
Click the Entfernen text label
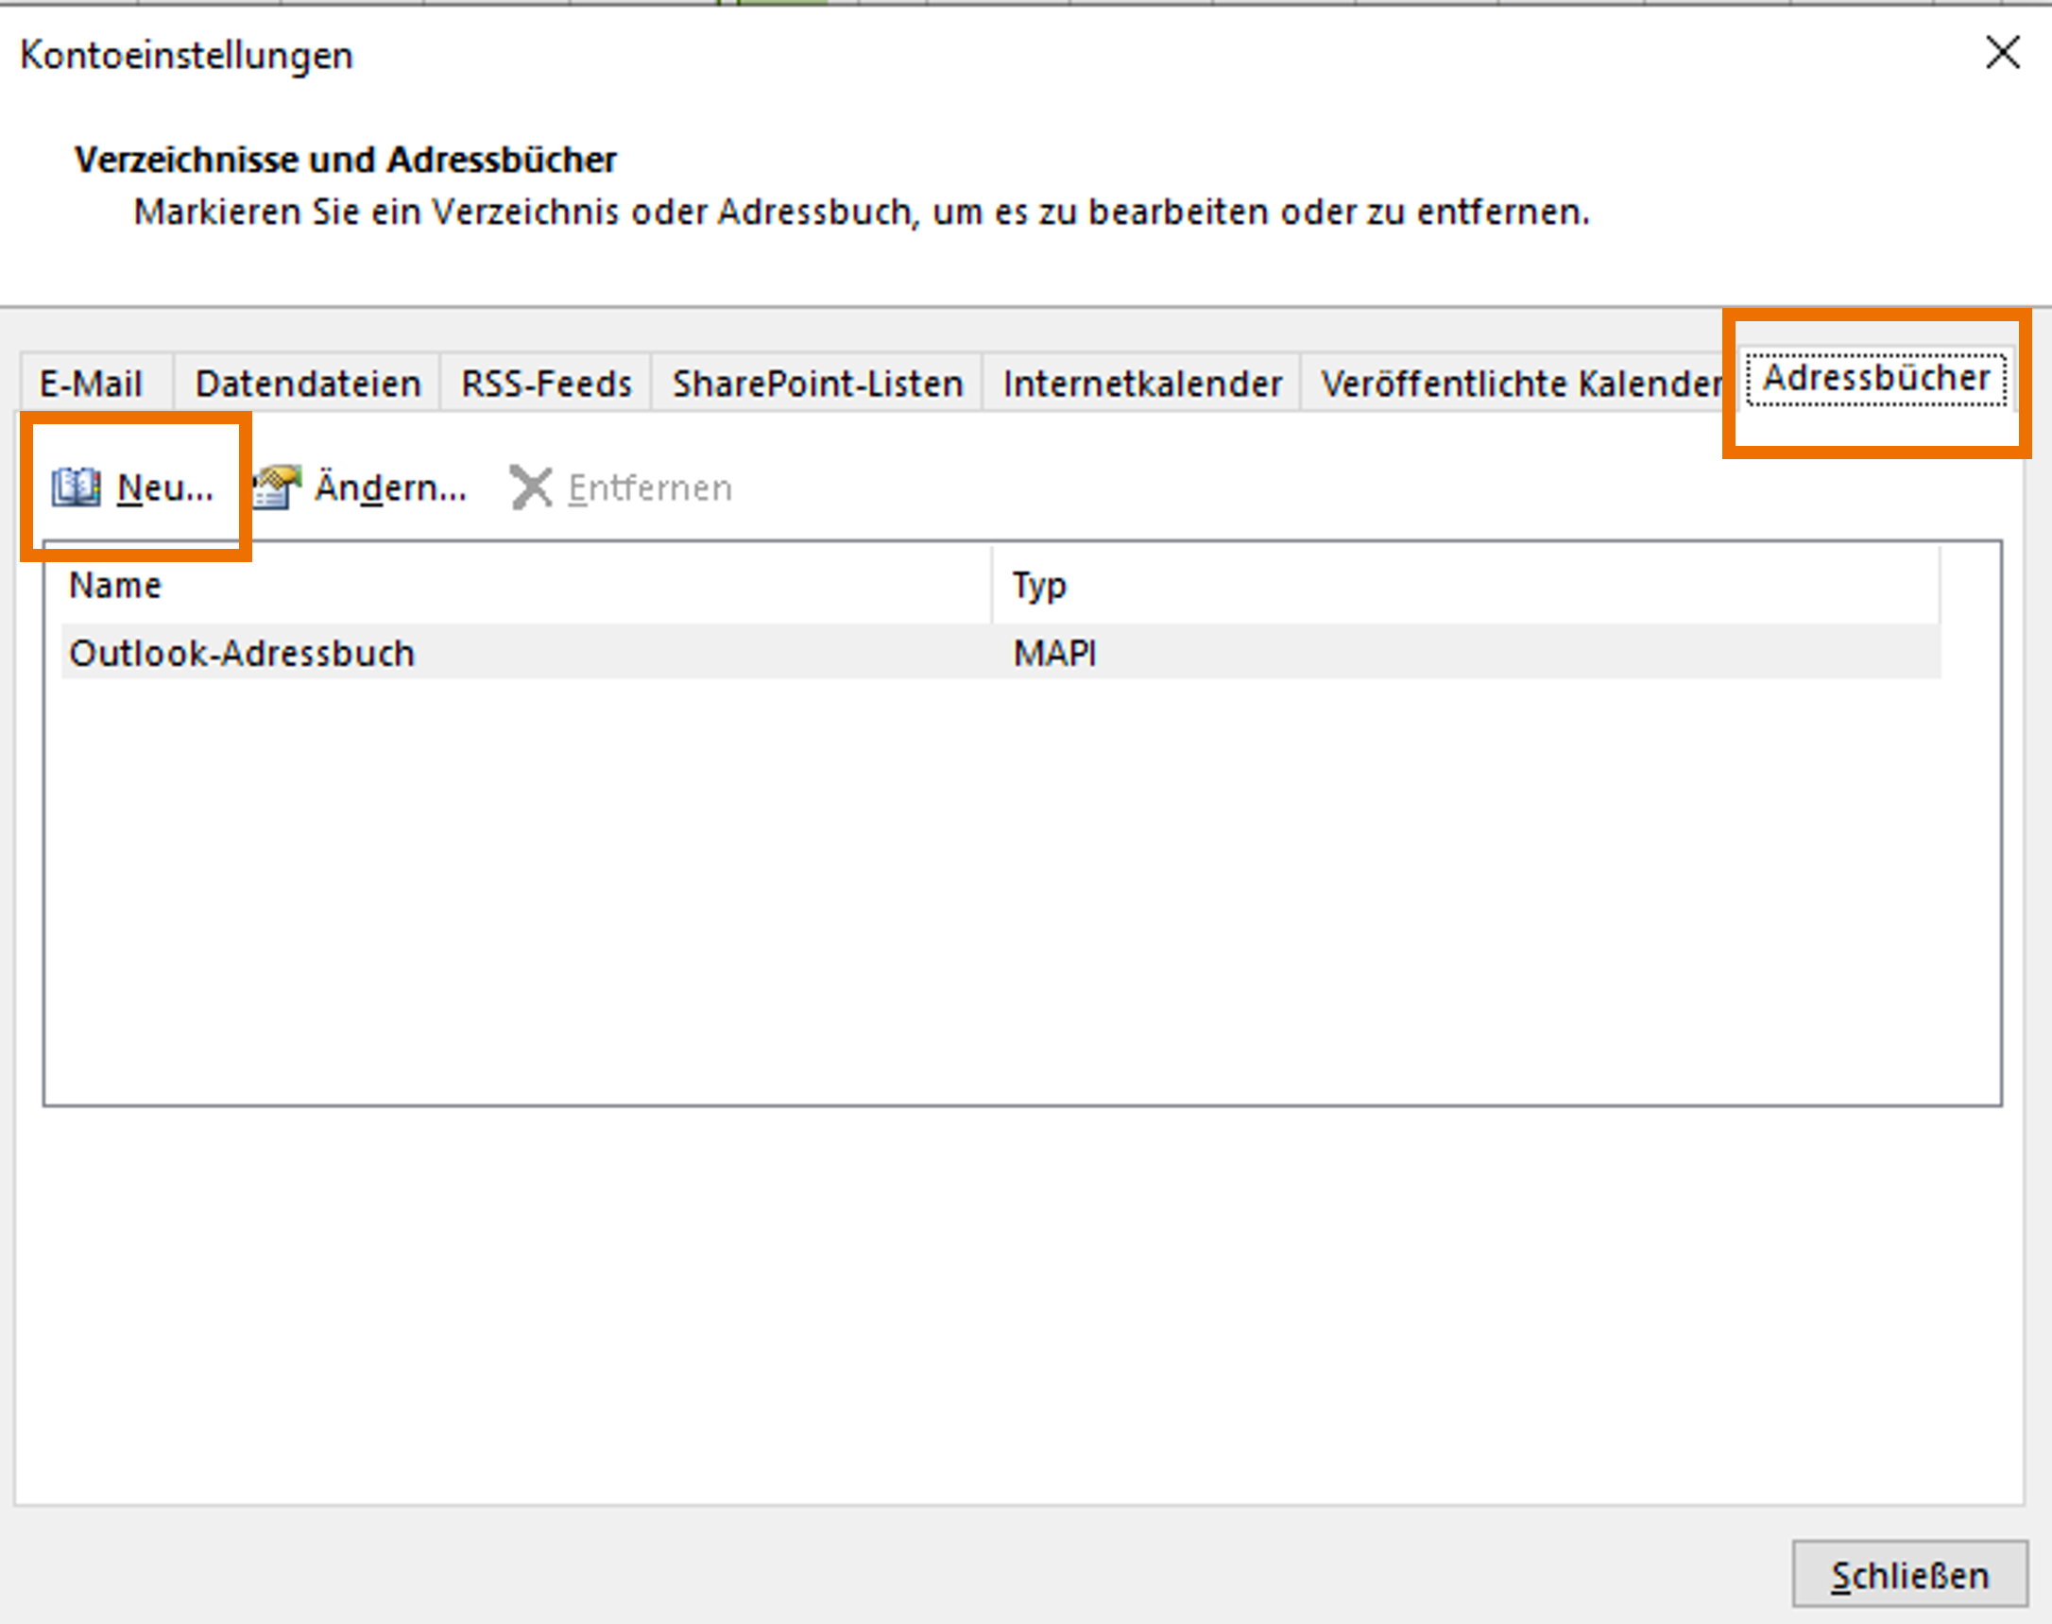(x=650, y=487)
